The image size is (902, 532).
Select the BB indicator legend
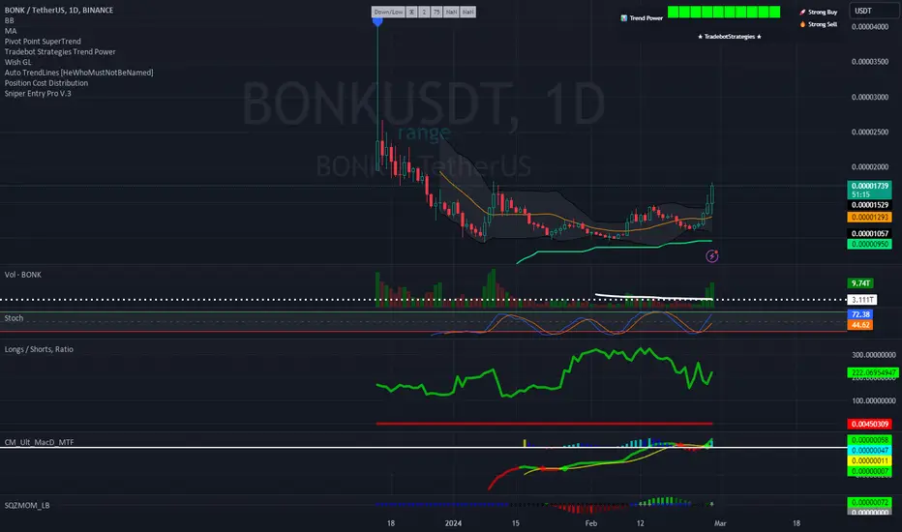10,20
